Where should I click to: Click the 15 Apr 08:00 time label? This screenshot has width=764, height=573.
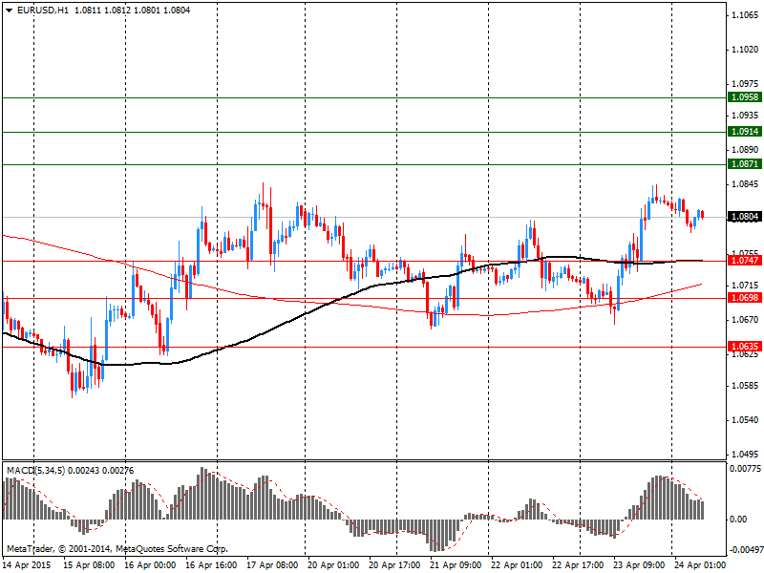coord(89,565)
